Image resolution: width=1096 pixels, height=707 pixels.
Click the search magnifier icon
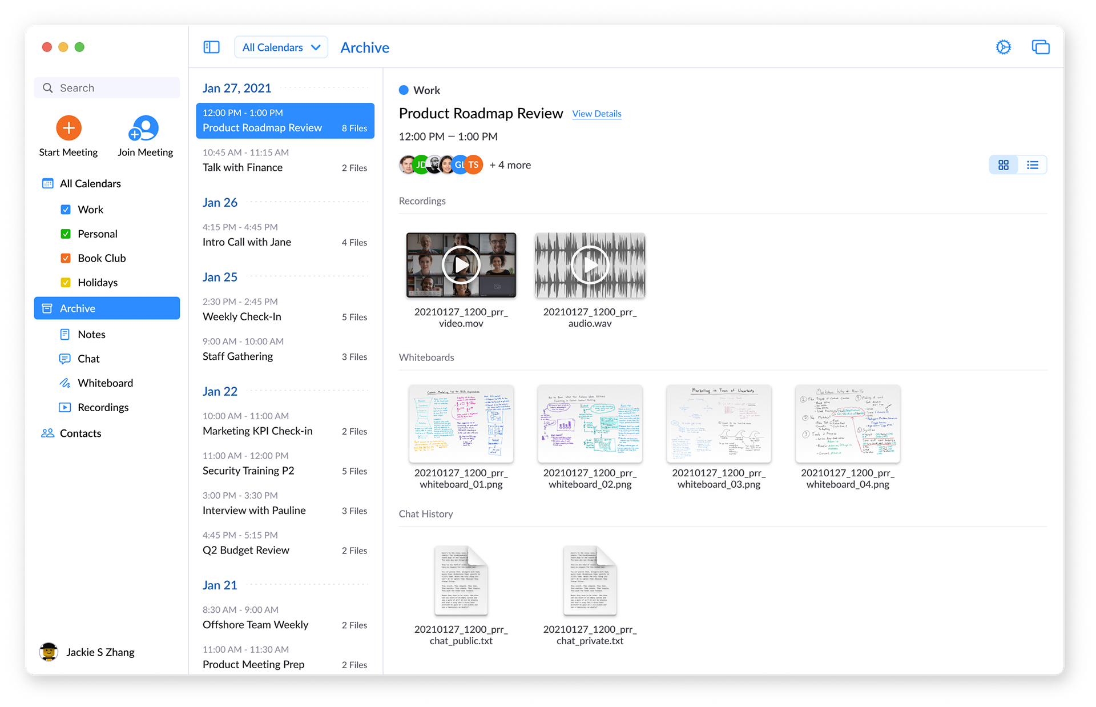[x=48, y=88]
